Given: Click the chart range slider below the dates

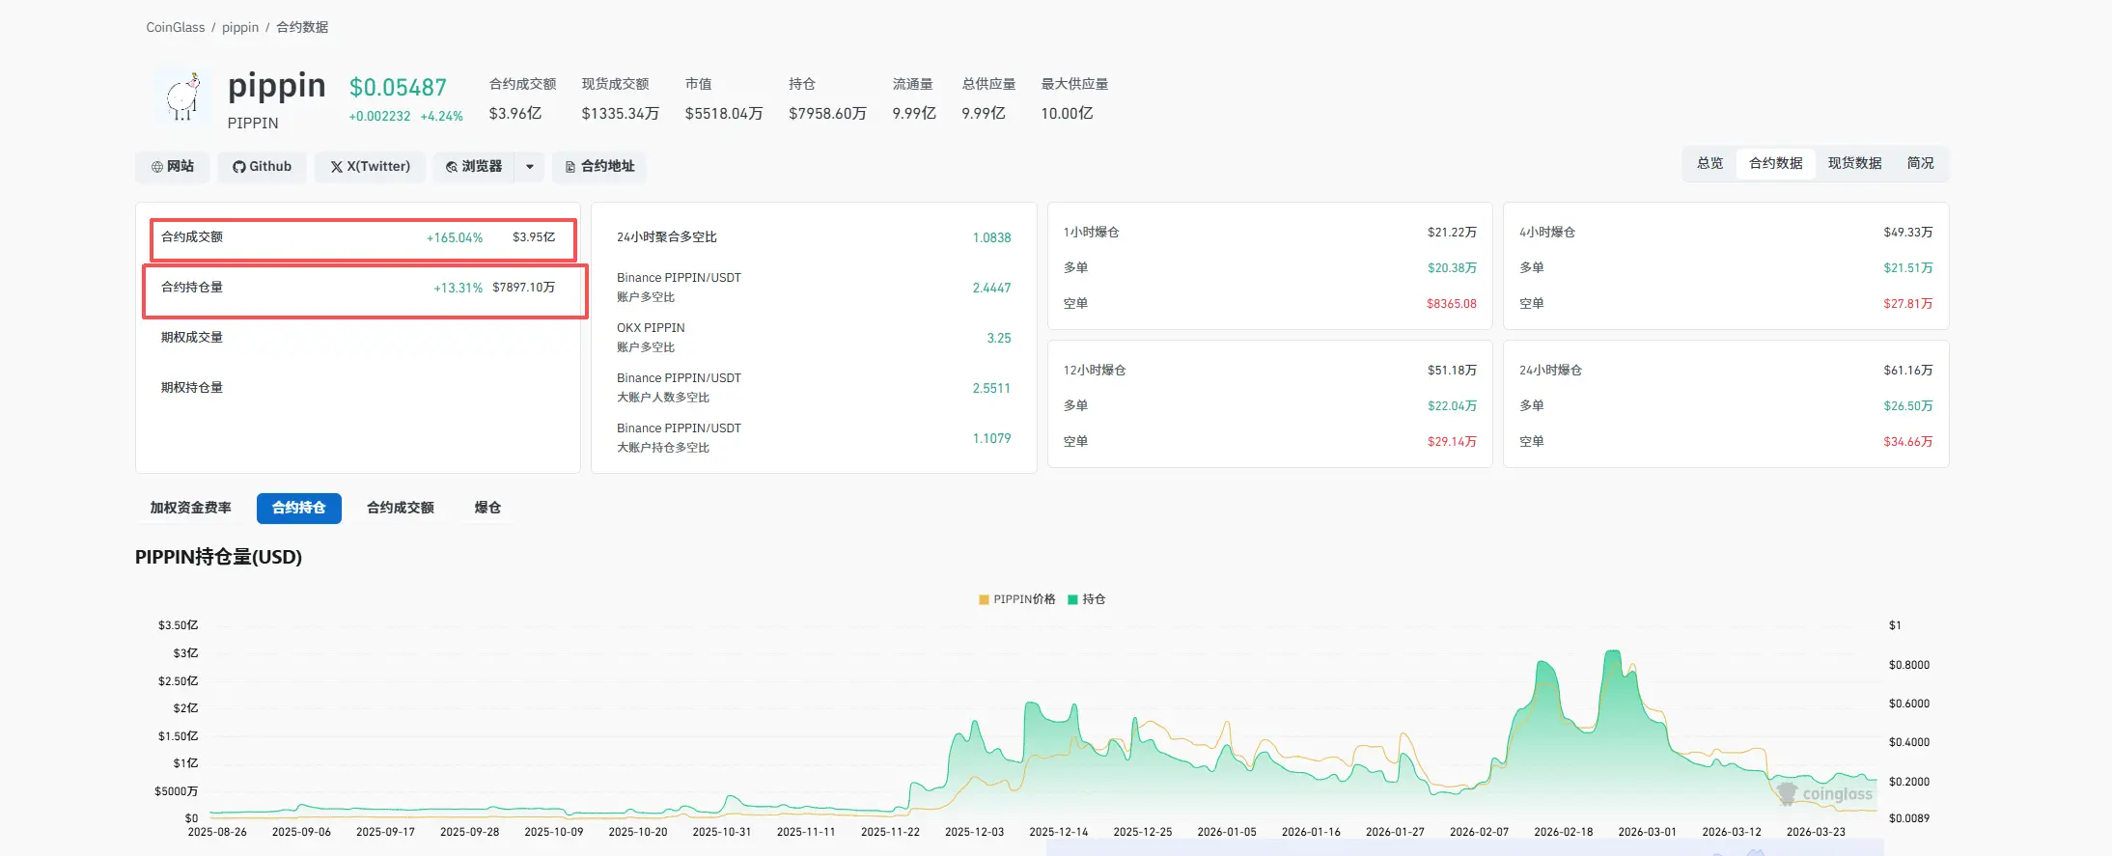Looking at the screenshot, I should [x=1463, y=847].
